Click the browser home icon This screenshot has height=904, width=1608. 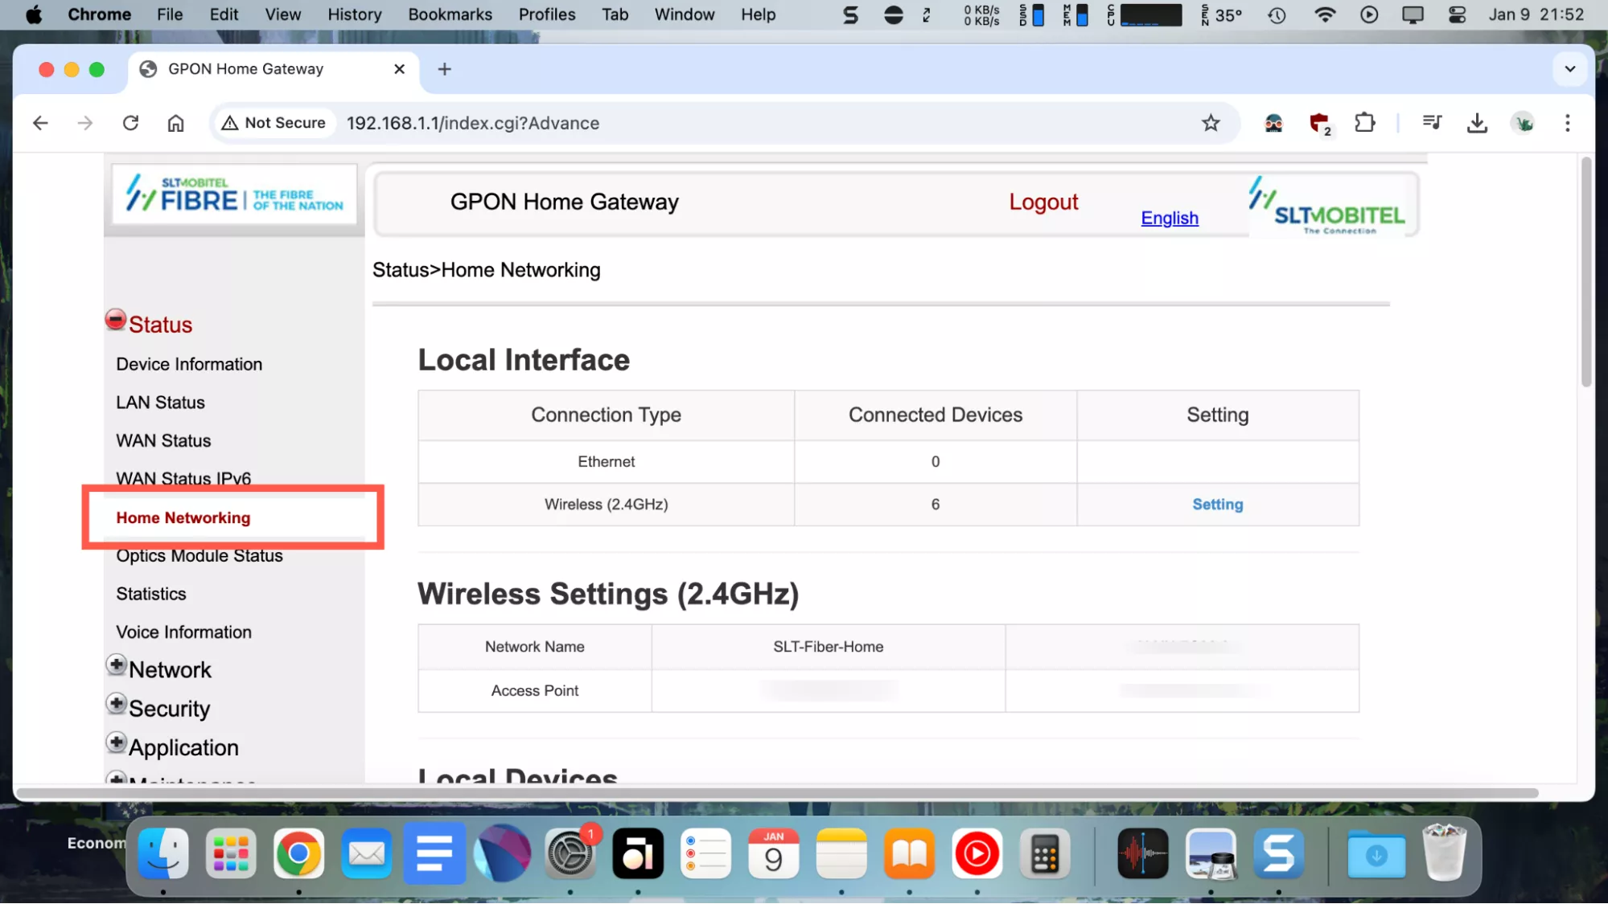175,123
